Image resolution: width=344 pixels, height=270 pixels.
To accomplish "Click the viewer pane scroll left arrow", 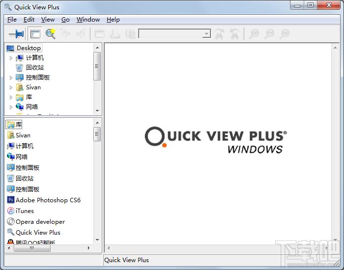I will click(x=109, y=248).
